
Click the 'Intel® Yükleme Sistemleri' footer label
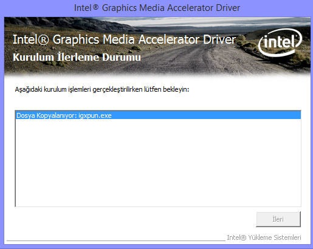coord(264,237)
